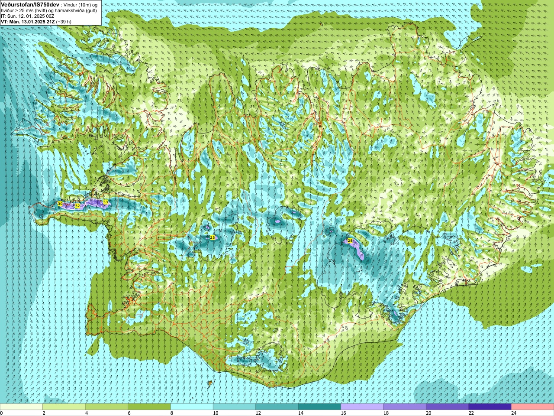Click the yellow gust label 30

[60, 204]
